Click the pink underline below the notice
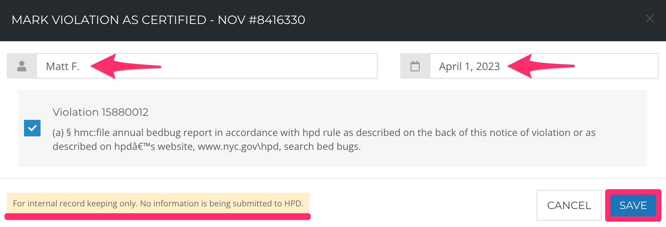 point(158,217)
